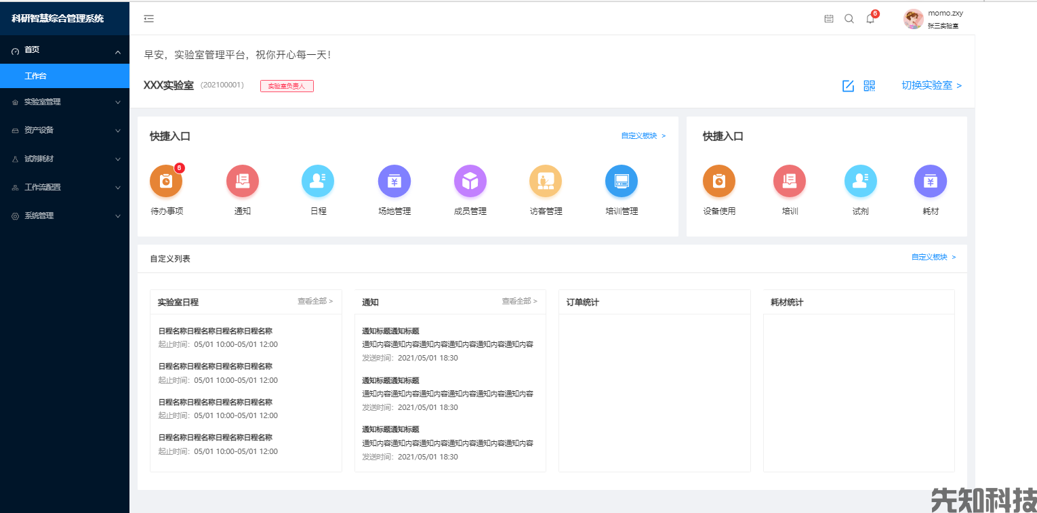Expand the 系统管理 chevron
Image resolution: width=1037 pixels, height=513 pixels.
click(x=118, y=216)
